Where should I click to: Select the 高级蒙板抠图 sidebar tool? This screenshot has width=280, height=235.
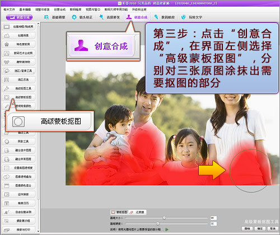click(18, 97)
